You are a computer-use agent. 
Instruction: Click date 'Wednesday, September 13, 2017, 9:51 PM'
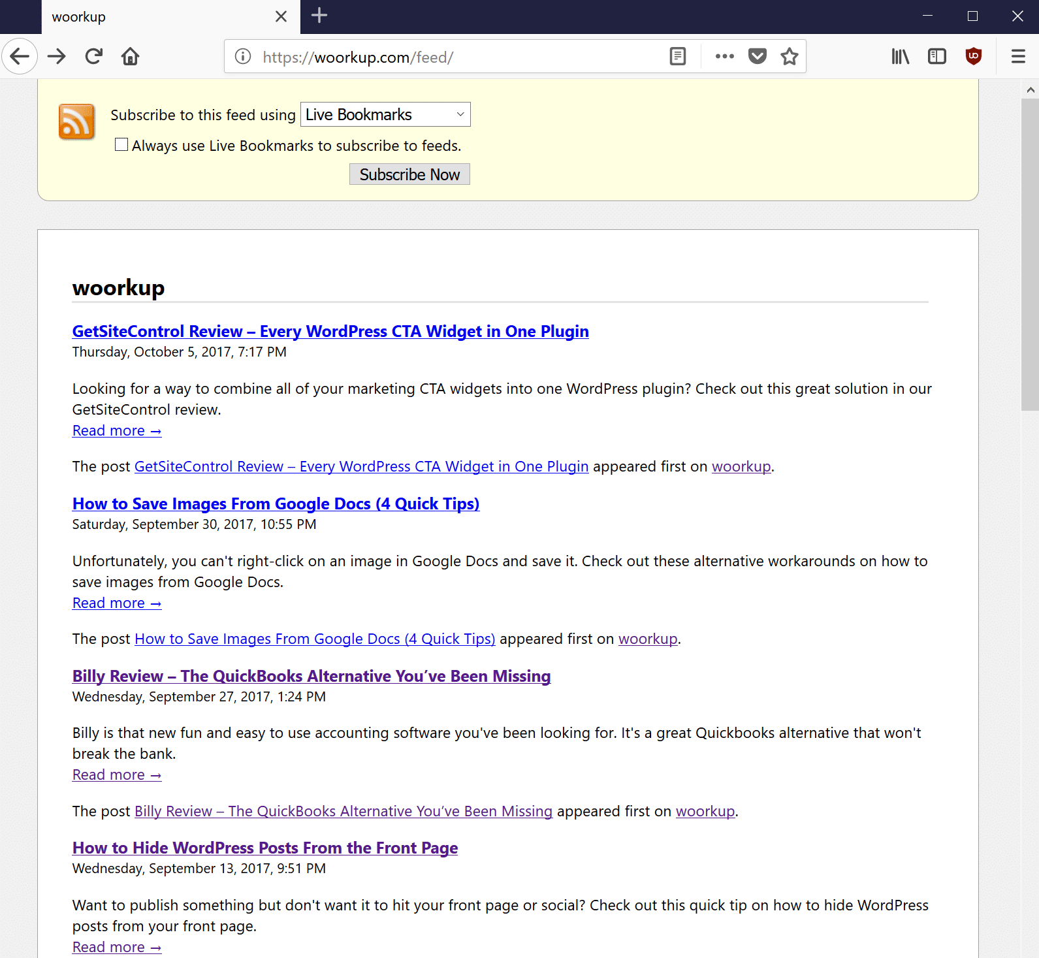(x=199, y=869)
